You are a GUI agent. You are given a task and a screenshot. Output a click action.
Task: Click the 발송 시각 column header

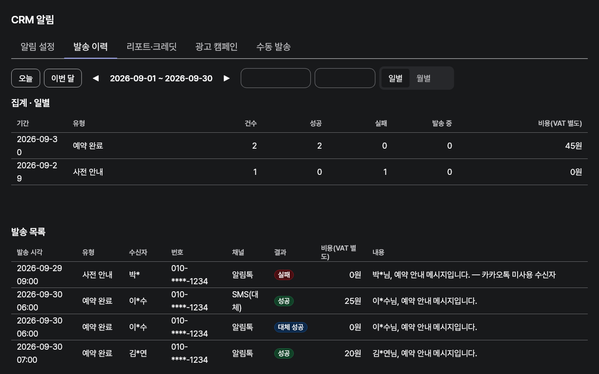coord(29,252)
